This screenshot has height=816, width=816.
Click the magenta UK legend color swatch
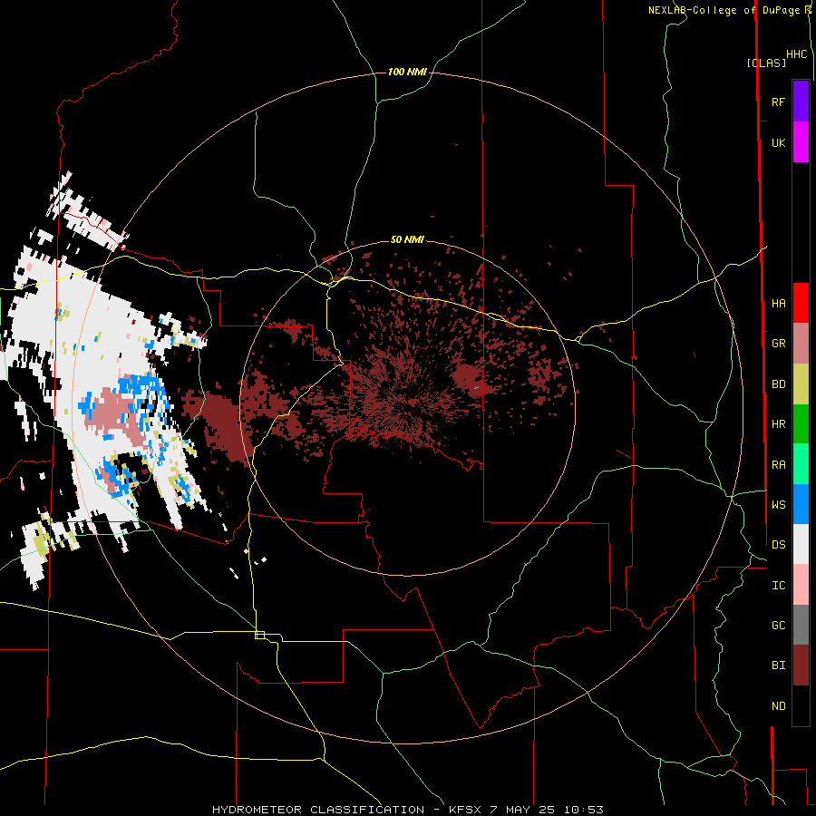pos(801,142)
